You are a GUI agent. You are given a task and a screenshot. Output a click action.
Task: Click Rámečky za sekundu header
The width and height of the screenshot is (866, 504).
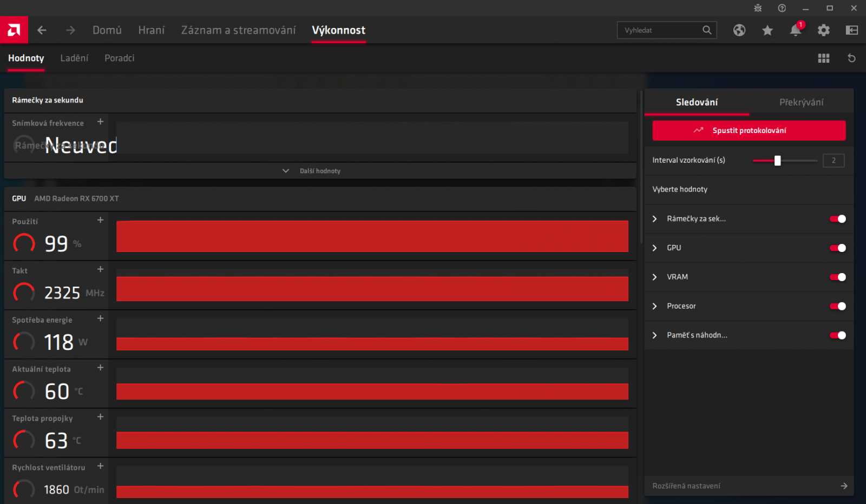coord(48,100)
